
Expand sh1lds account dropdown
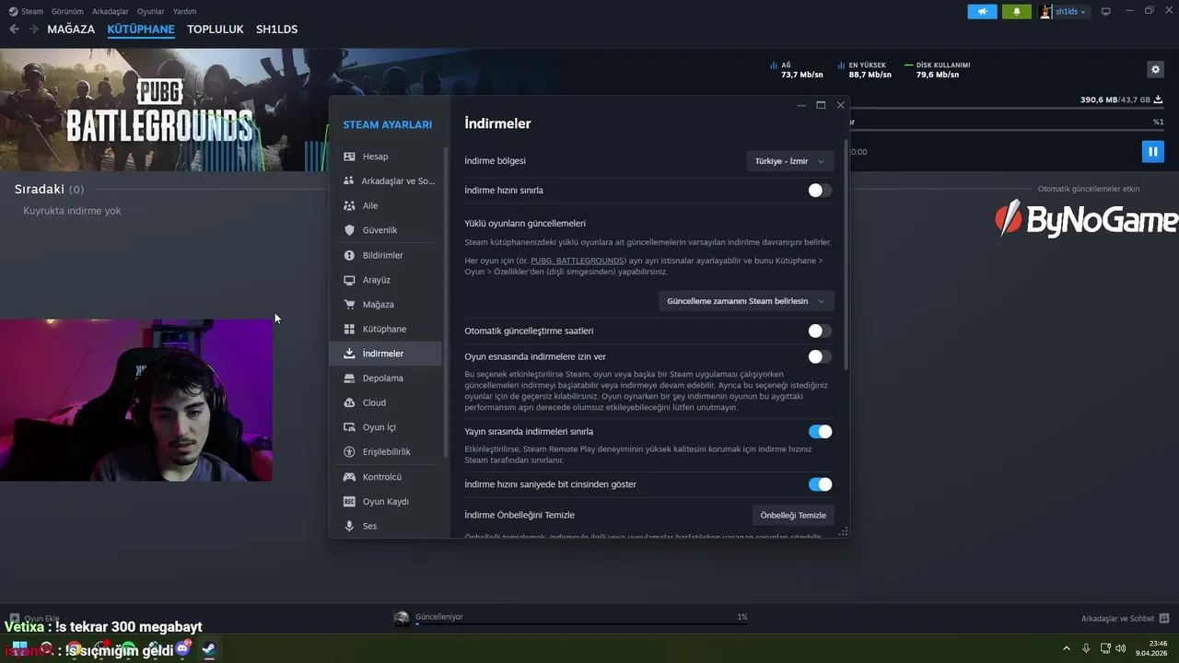pyautogui.click(x=1063, y=11)
